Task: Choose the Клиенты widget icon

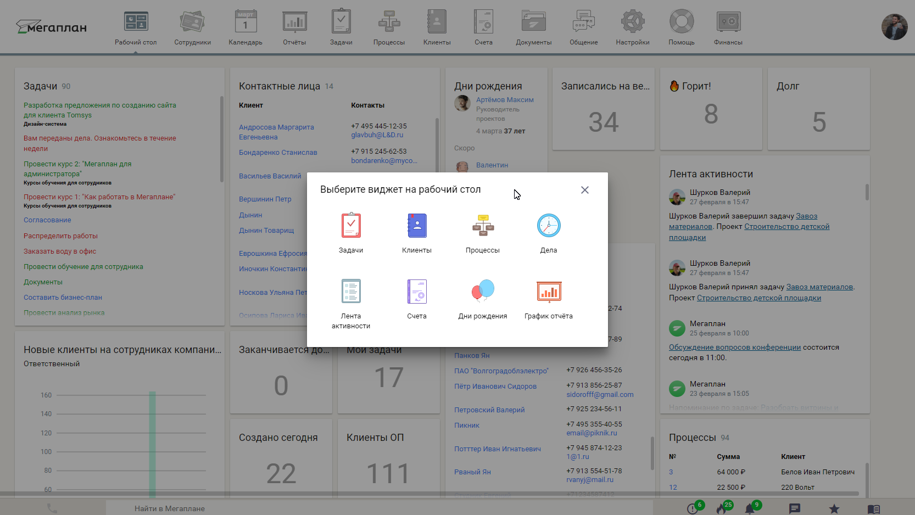Action: coord(417,226)
